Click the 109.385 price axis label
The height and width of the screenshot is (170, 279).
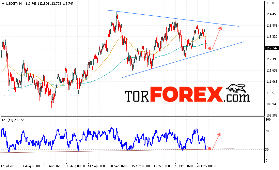272,115
